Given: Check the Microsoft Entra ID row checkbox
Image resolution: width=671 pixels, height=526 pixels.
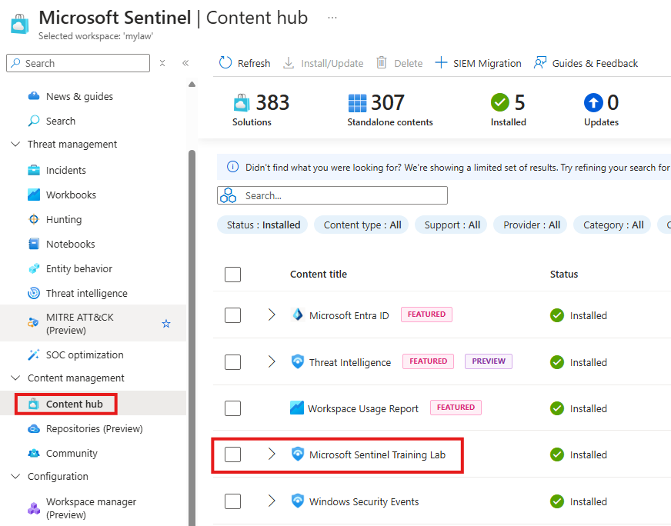Looking at the screenshot, I should [233, 315].
